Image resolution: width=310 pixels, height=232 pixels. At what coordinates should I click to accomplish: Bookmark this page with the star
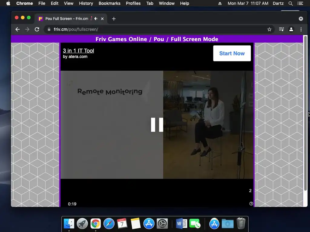pyautogui.click(x=269, y=29)
